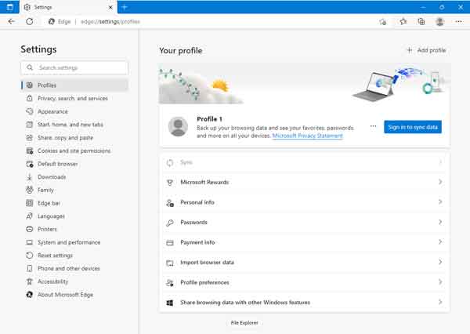Screen dimensions: 470x334
Task: Expand the Personal info chevron
Action: [440, 202]
